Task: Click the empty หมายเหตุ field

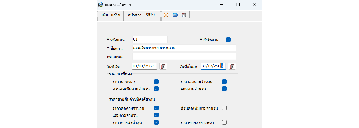Action: [x=184, y=57]
